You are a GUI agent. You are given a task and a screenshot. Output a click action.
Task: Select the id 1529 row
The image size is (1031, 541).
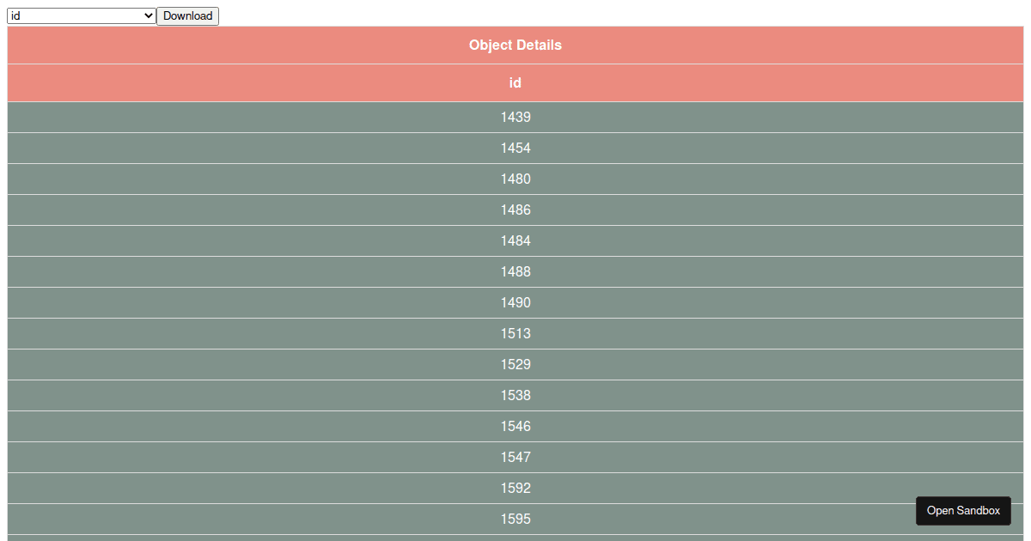pyautogui.click(x=515, y=364)
